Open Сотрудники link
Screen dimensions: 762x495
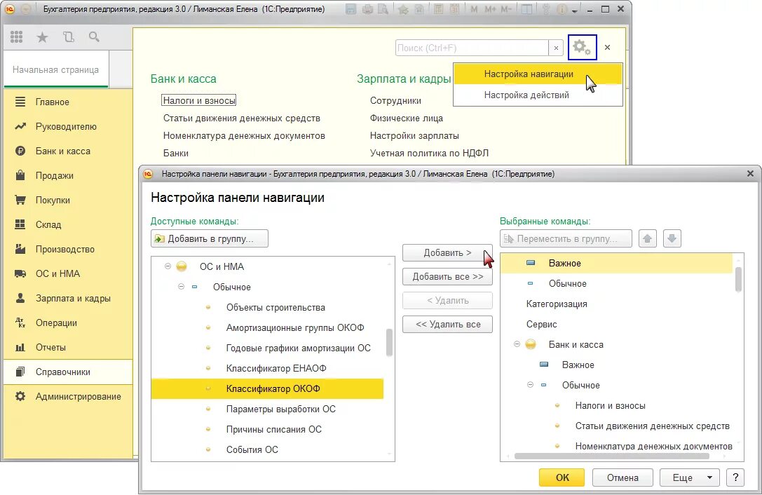(395, 101)
